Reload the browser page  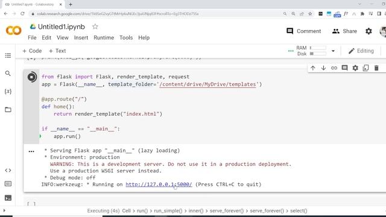pyautogui.click(x=22, y=14)
